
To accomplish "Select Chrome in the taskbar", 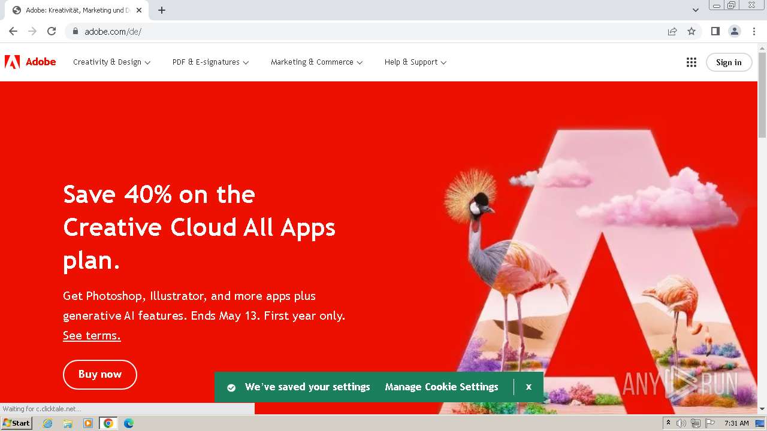I will click(x=108, y=423).
